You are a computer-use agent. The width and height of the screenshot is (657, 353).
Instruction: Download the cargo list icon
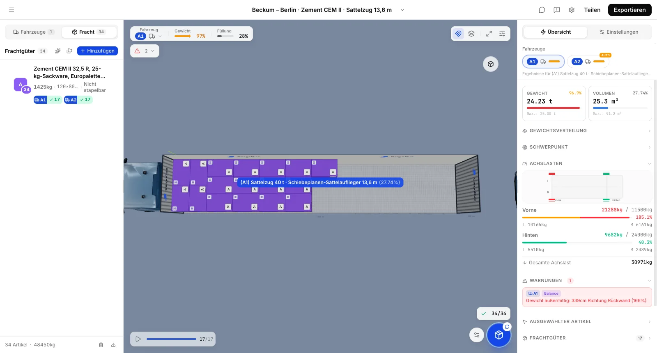(x=113, y=345)
